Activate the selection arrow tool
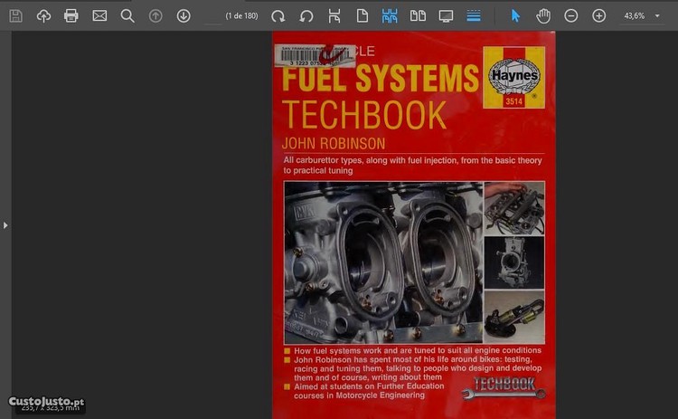The height and width of the screenshot is (419, 678). pyautogui.click(x=515, y=16)
